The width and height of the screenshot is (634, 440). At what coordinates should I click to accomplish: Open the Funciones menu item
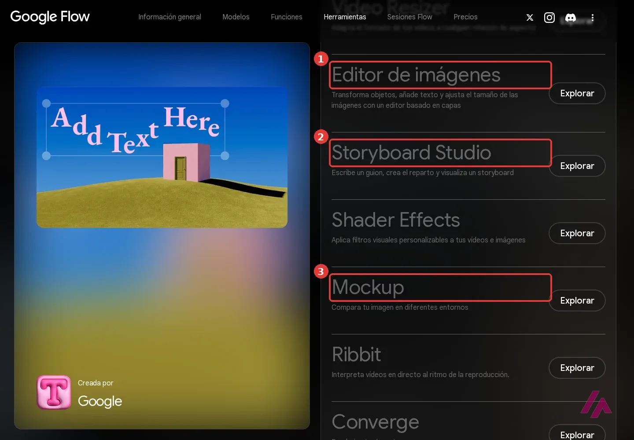tap(287, 17)
